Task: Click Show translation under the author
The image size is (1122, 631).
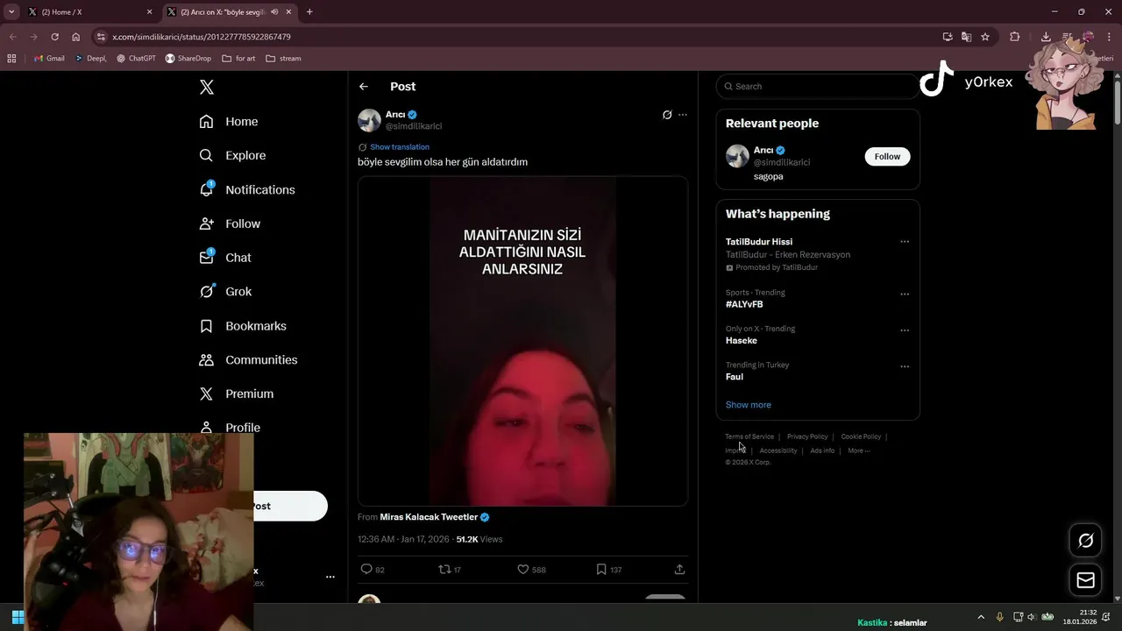Action: [x=400, y=147]
